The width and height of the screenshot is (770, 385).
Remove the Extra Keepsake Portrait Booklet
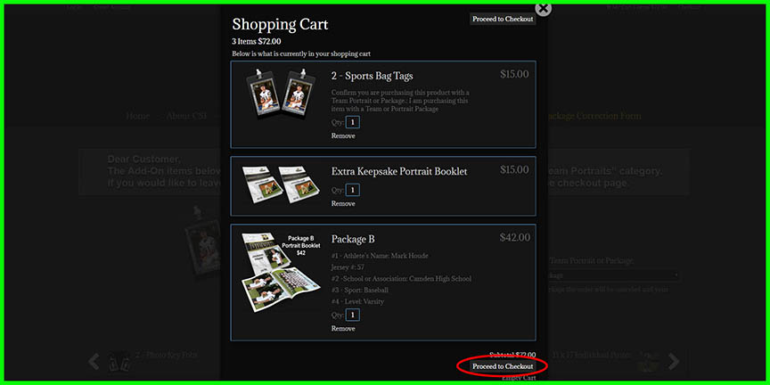[343, 203]
